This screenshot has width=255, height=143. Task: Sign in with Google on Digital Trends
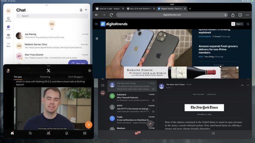(x=237, y=24)
